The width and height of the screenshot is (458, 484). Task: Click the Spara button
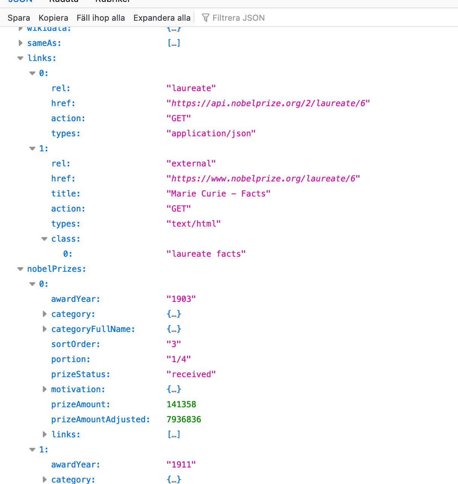(19, 18)
